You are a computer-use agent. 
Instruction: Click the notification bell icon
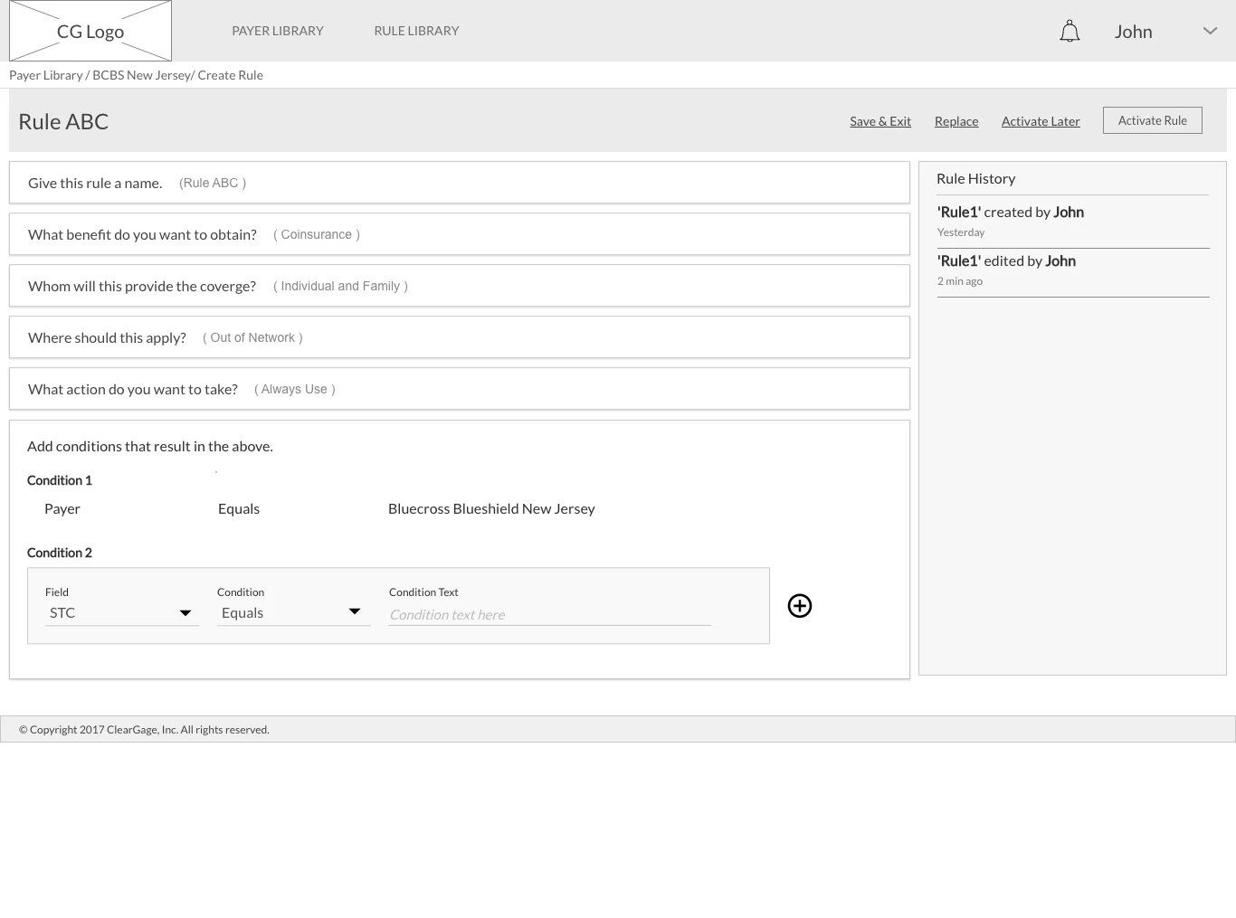point(1070,32)
